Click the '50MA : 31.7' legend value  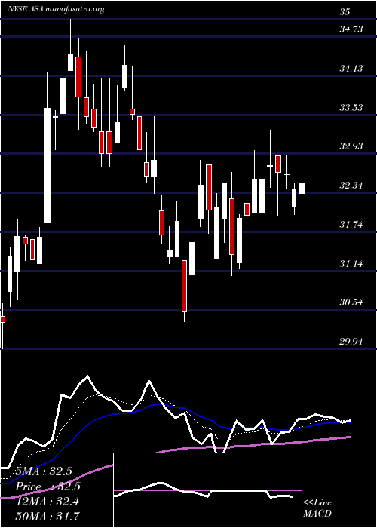coord(47,516)
